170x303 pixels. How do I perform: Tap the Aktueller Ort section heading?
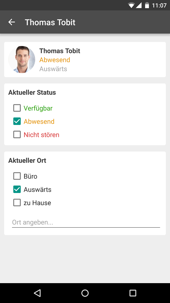coord(27,161)
